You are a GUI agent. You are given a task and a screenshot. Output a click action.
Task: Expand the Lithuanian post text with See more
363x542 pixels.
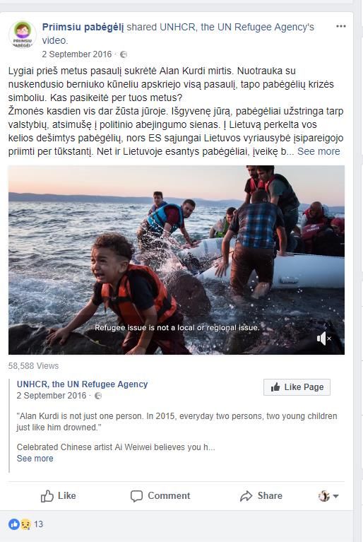click(x=319, y=151)
